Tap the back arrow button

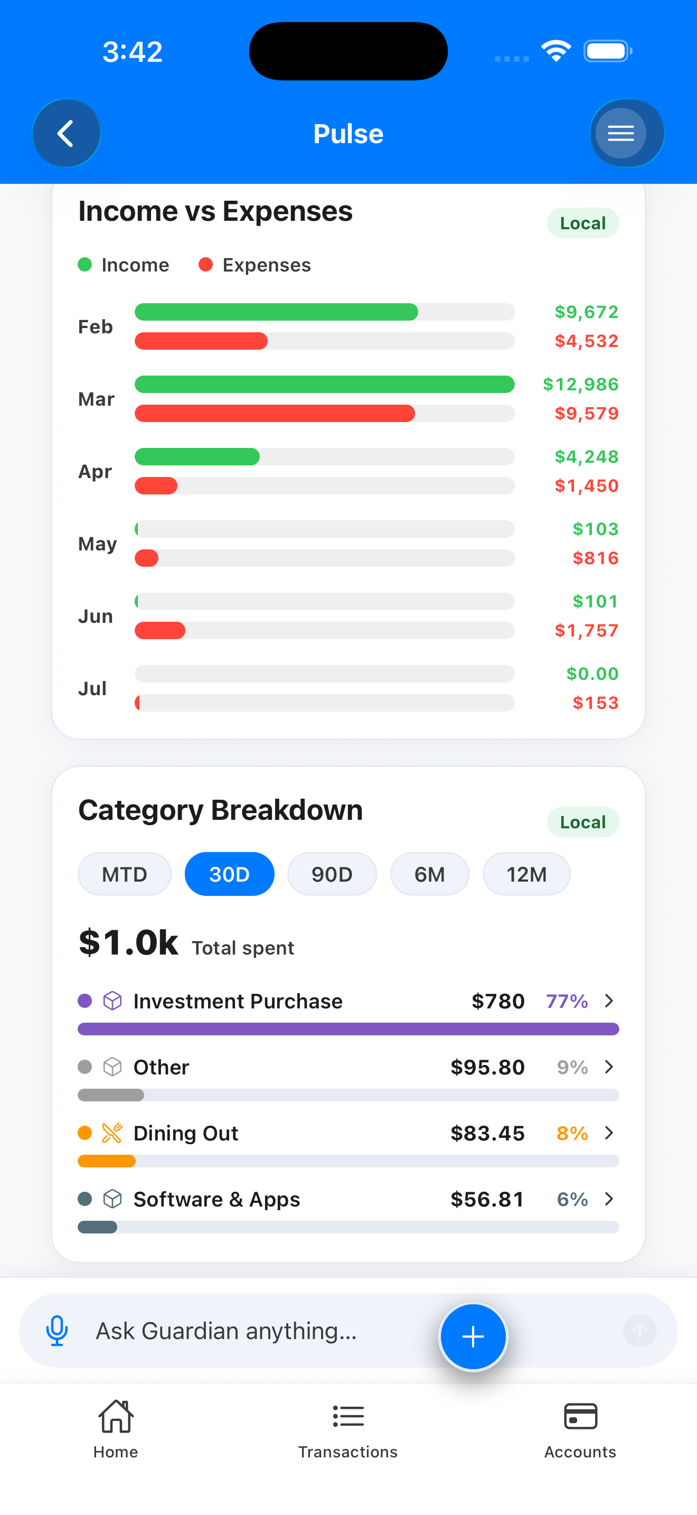66,134
